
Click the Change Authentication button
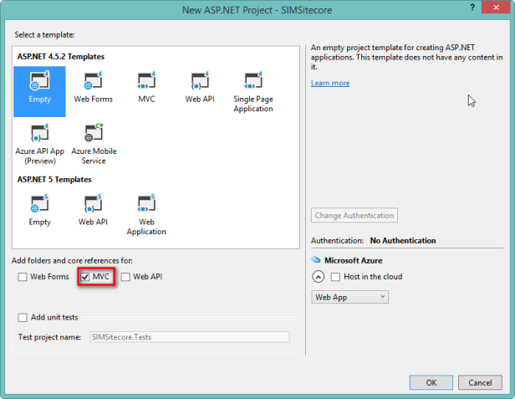354,215
